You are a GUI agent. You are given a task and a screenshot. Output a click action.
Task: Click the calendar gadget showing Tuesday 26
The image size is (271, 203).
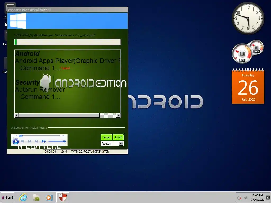[248, 86]
